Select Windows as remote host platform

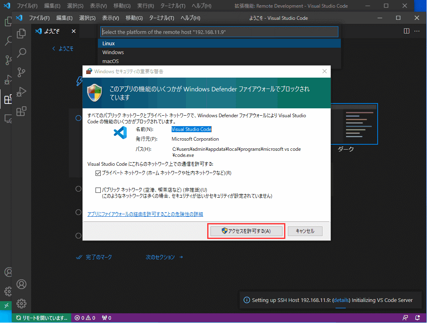pos(219,52)
